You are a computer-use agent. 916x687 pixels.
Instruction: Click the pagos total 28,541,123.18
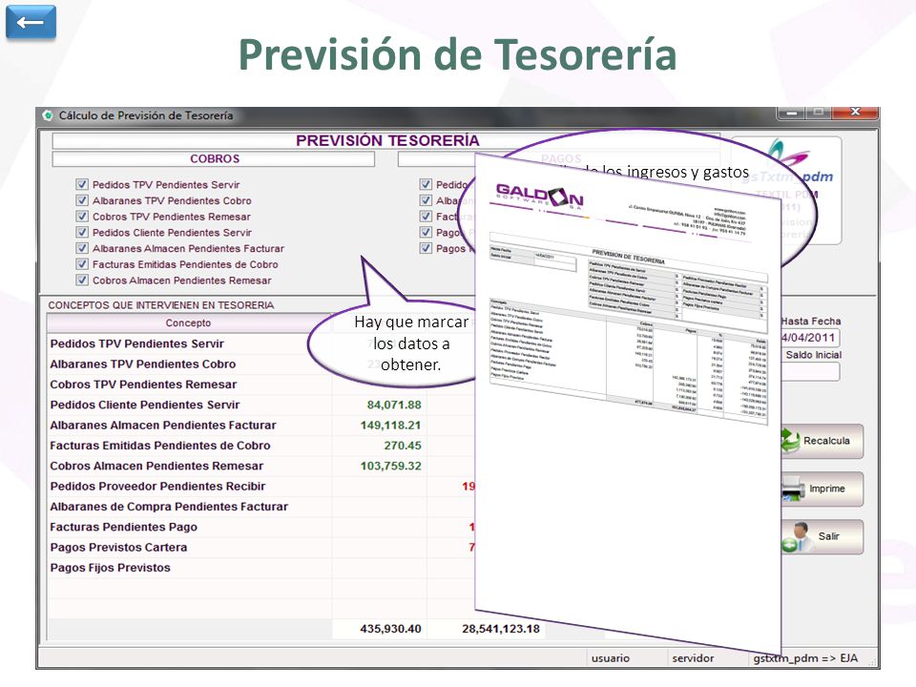point(501,629)
